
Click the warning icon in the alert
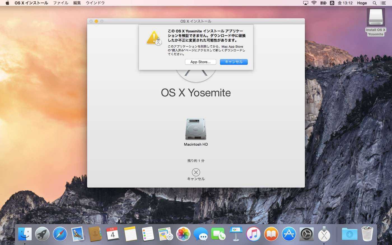coord(154,38)
